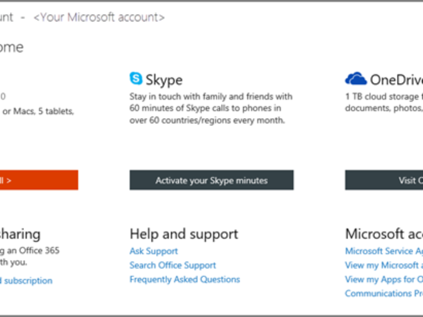Click the sharing section heading
The width and height of the screenshot is (423, 317).
point(20,234)
